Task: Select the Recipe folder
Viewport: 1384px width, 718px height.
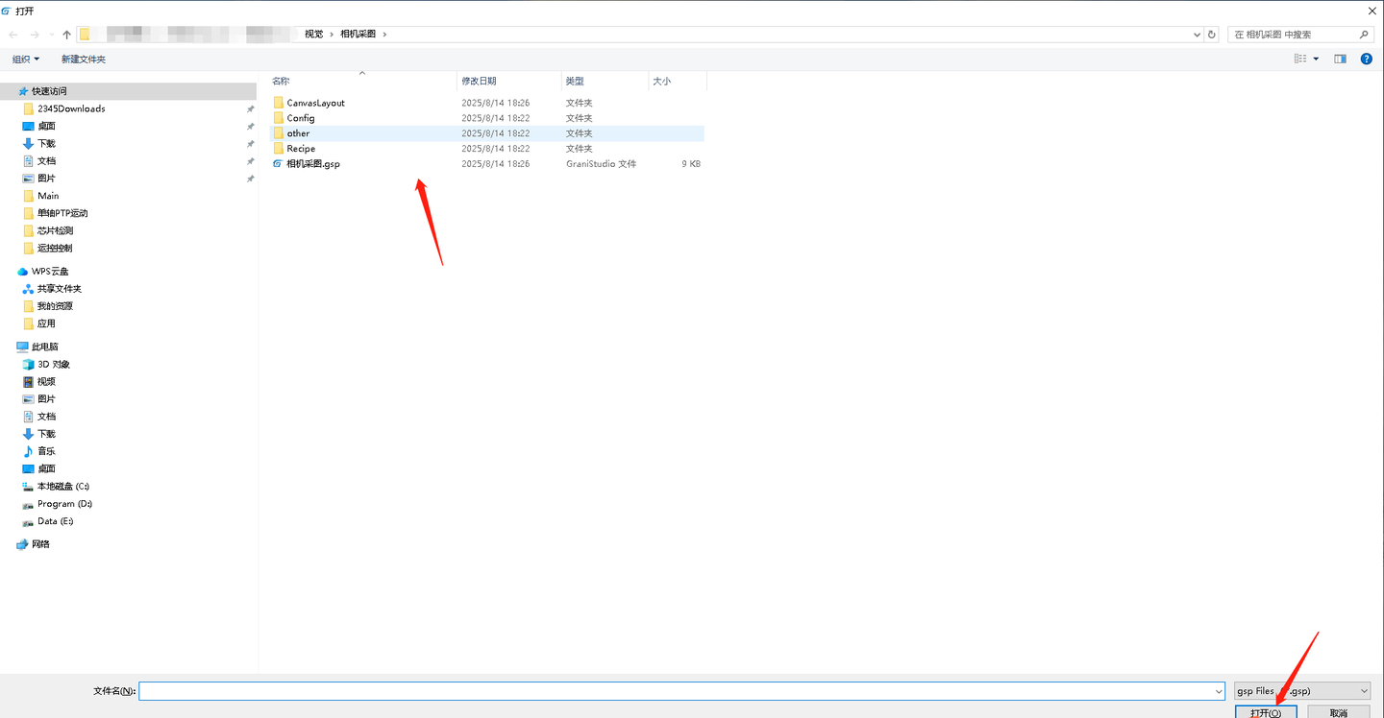Action: pos(301,149)
